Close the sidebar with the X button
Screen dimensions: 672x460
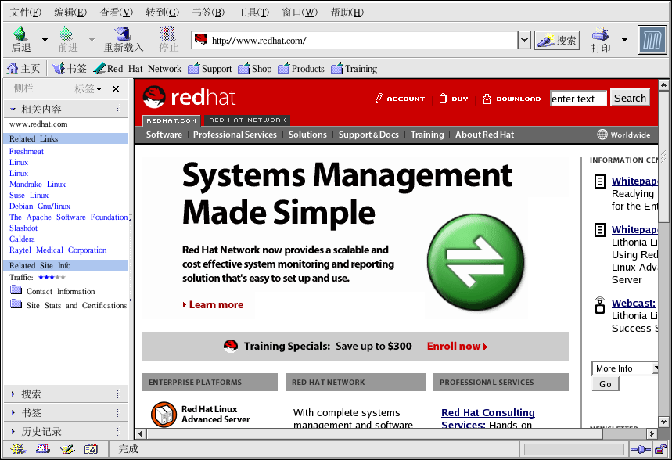[116, 89]
